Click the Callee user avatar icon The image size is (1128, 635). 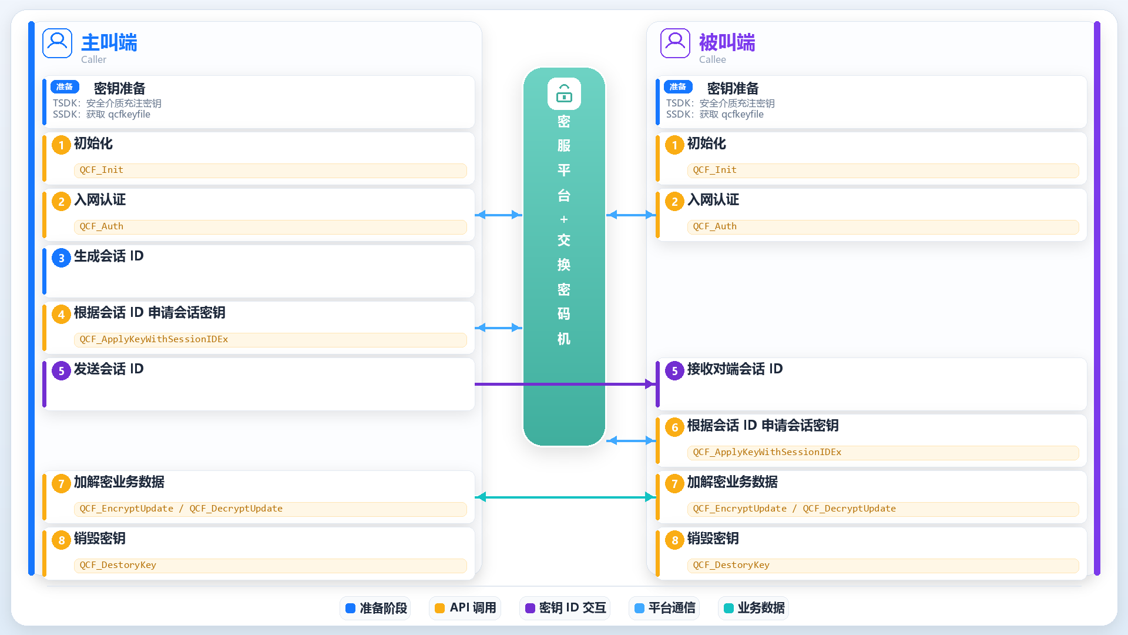coord(675,43)
